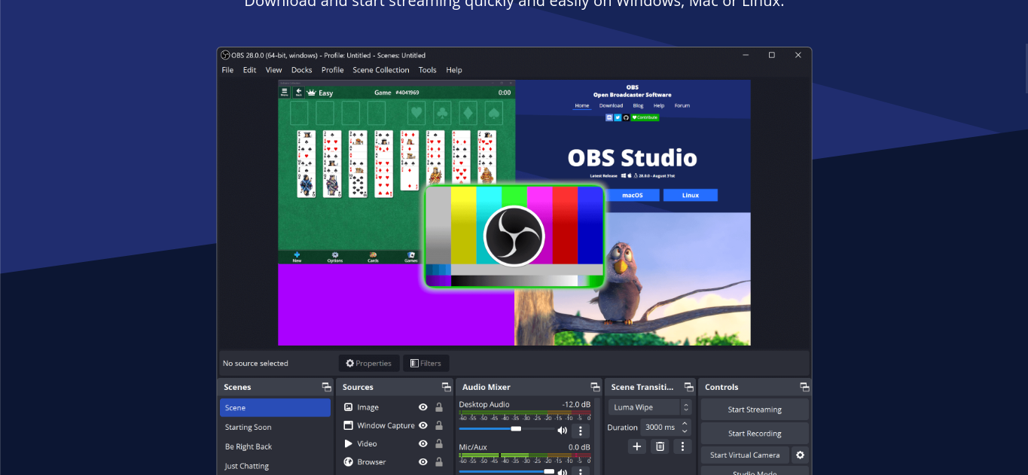Undock the Controls panel
Viewport: 1028px width, 475px height.
click(804, 387)
